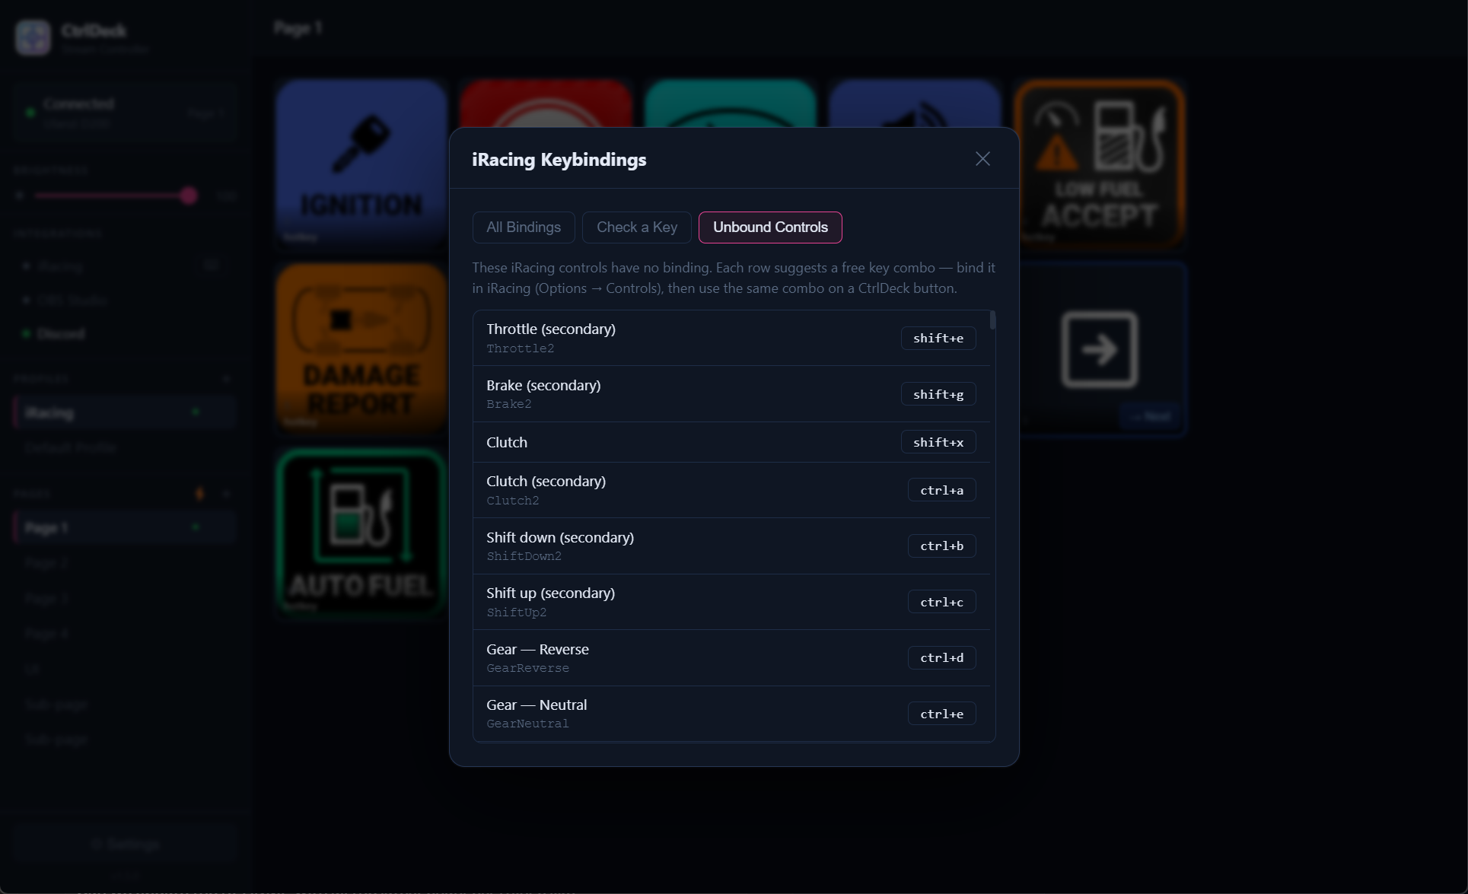Click the AUTO FUEL pump deck button
The height and width of the screenshot is (894, 1468).
coord(361,533)
